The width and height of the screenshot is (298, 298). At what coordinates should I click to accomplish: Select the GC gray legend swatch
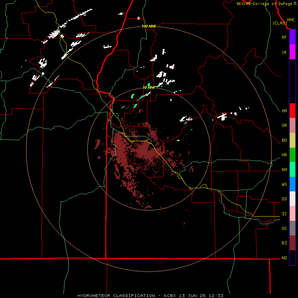(292, 228)
